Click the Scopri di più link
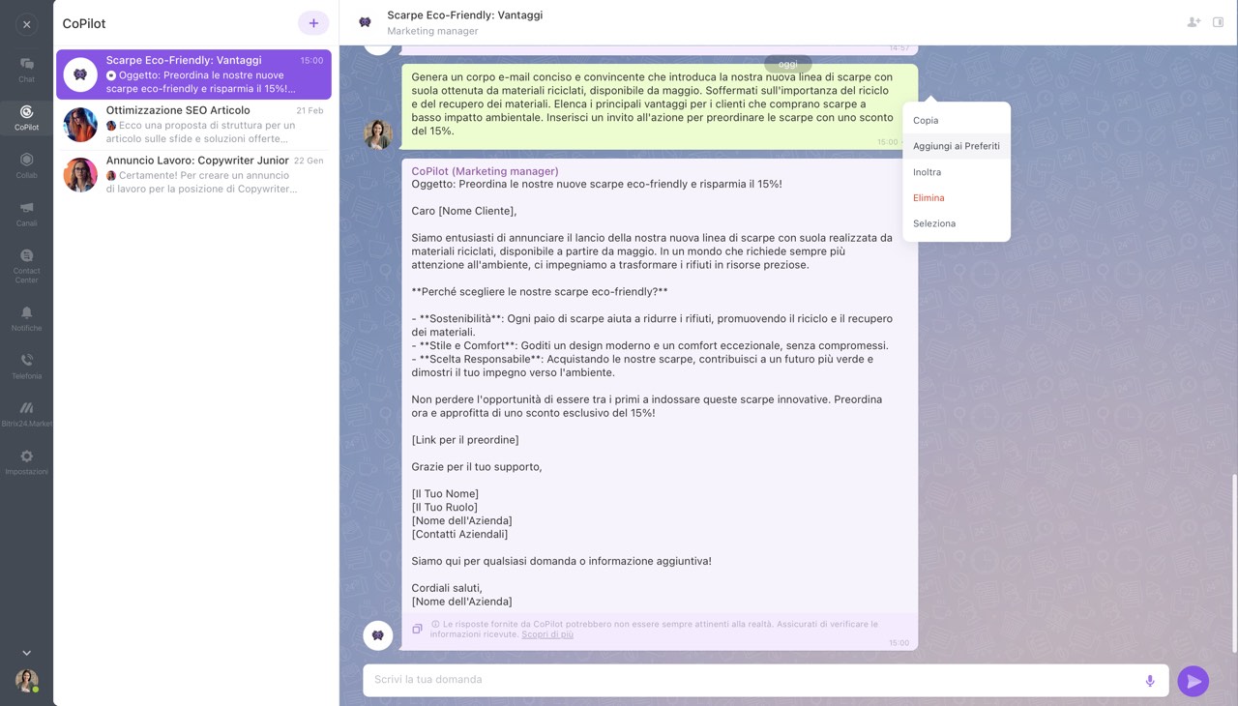The width and height of the screenshot is (1238, 706). tap(547, 634)
